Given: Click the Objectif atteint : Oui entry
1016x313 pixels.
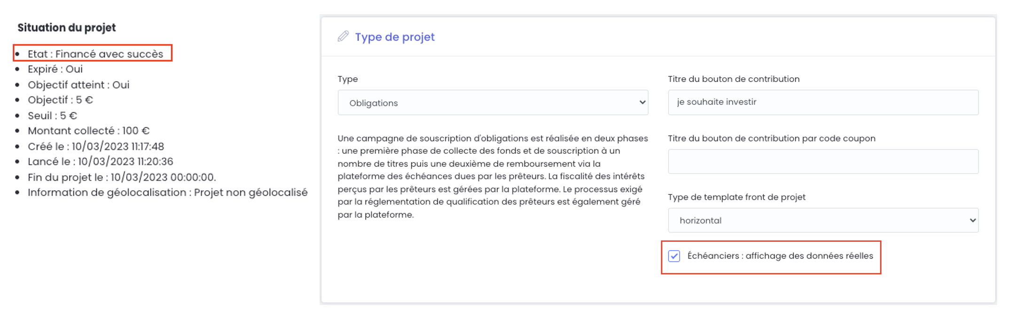Looking at the screenshot, I should point(78,85).
